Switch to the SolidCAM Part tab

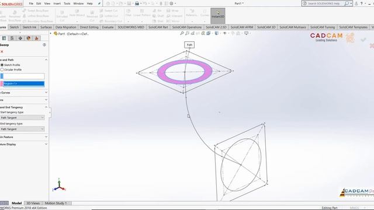(158, 27)
